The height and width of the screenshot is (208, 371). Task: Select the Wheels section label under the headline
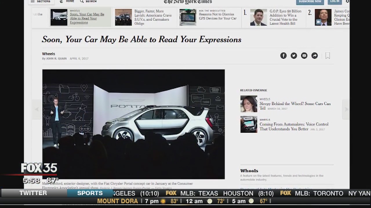pos(48,54)
